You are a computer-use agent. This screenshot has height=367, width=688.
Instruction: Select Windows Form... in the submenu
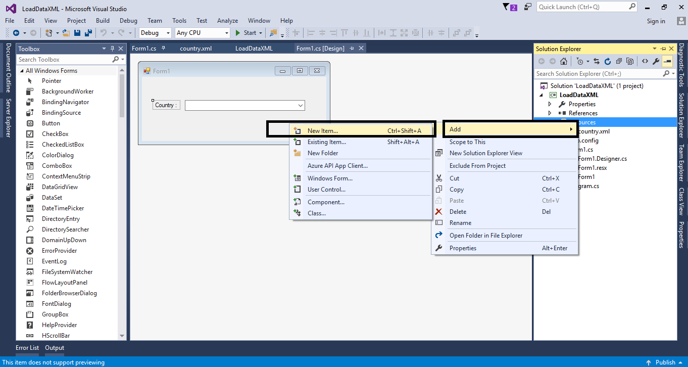tap(361, 178)
